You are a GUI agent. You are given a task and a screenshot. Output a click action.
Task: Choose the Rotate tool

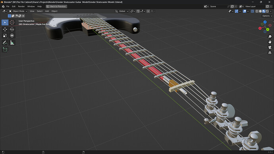click(12, 29)
